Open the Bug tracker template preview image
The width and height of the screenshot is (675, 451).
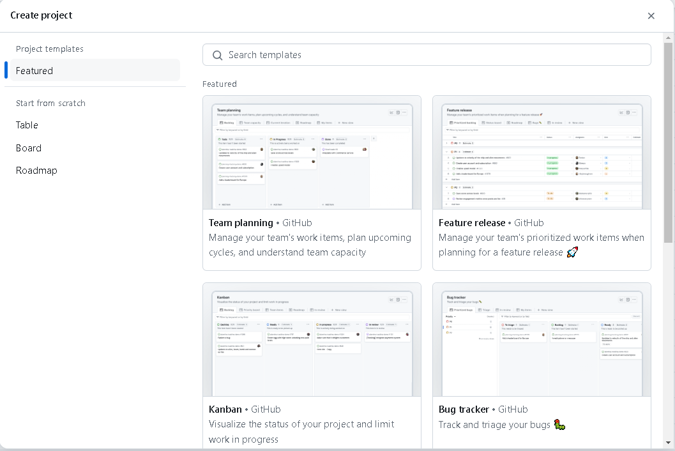coord(542,339)
